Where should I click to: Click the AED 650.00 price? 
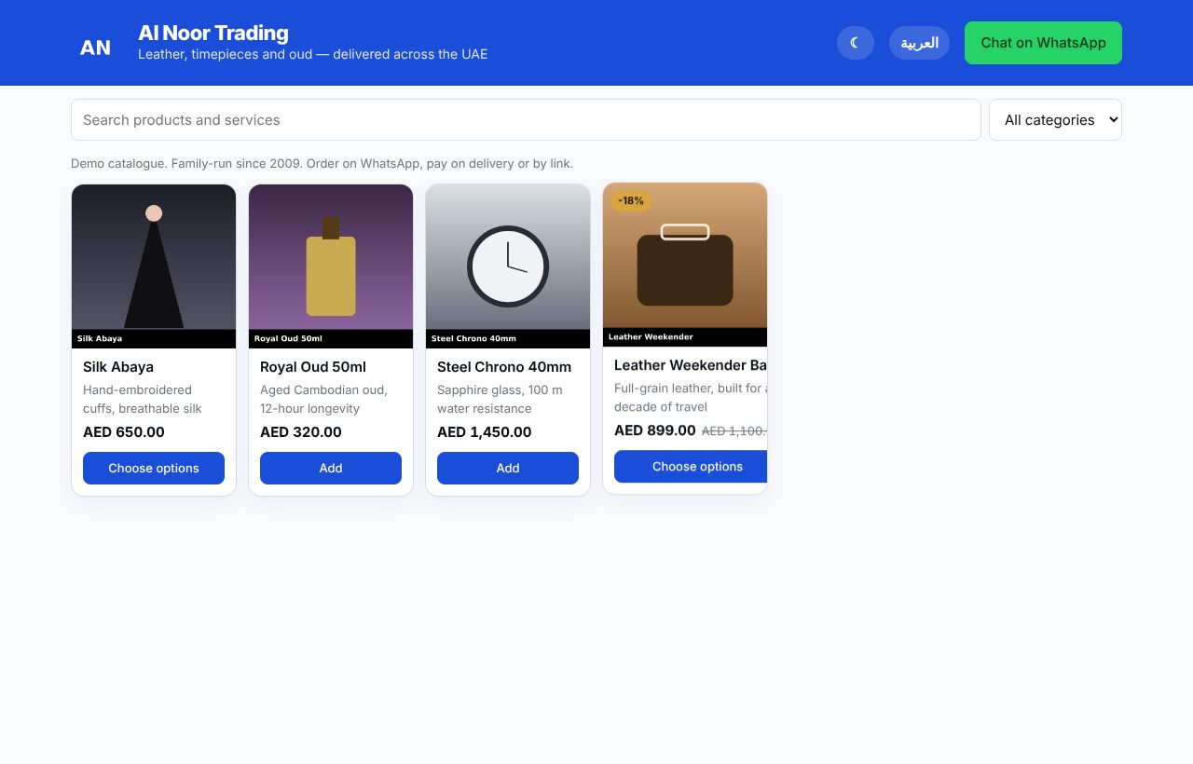(x=124, y=432)
